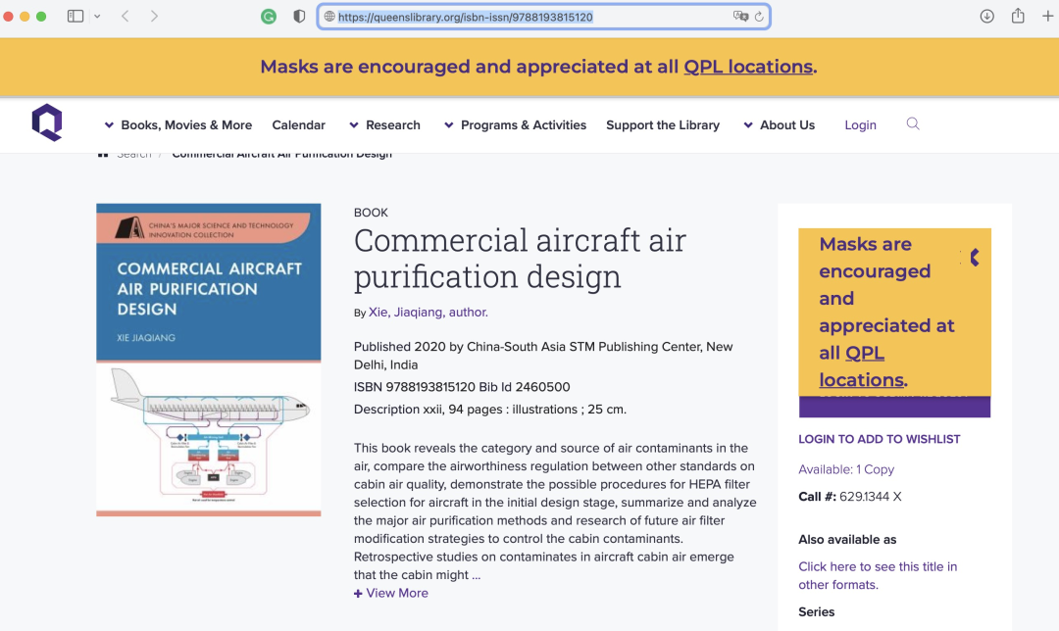Click the book cover thumbnail
Viewport: 1059px width, 631px height.
click(209, 360)
